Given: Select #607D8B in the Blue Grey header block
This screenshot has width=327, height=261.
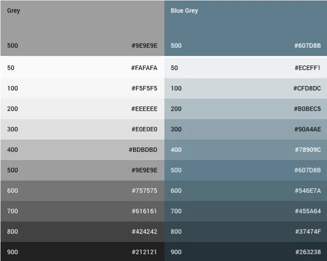Looking at the screenshot, I should click(x=307, y=46).
